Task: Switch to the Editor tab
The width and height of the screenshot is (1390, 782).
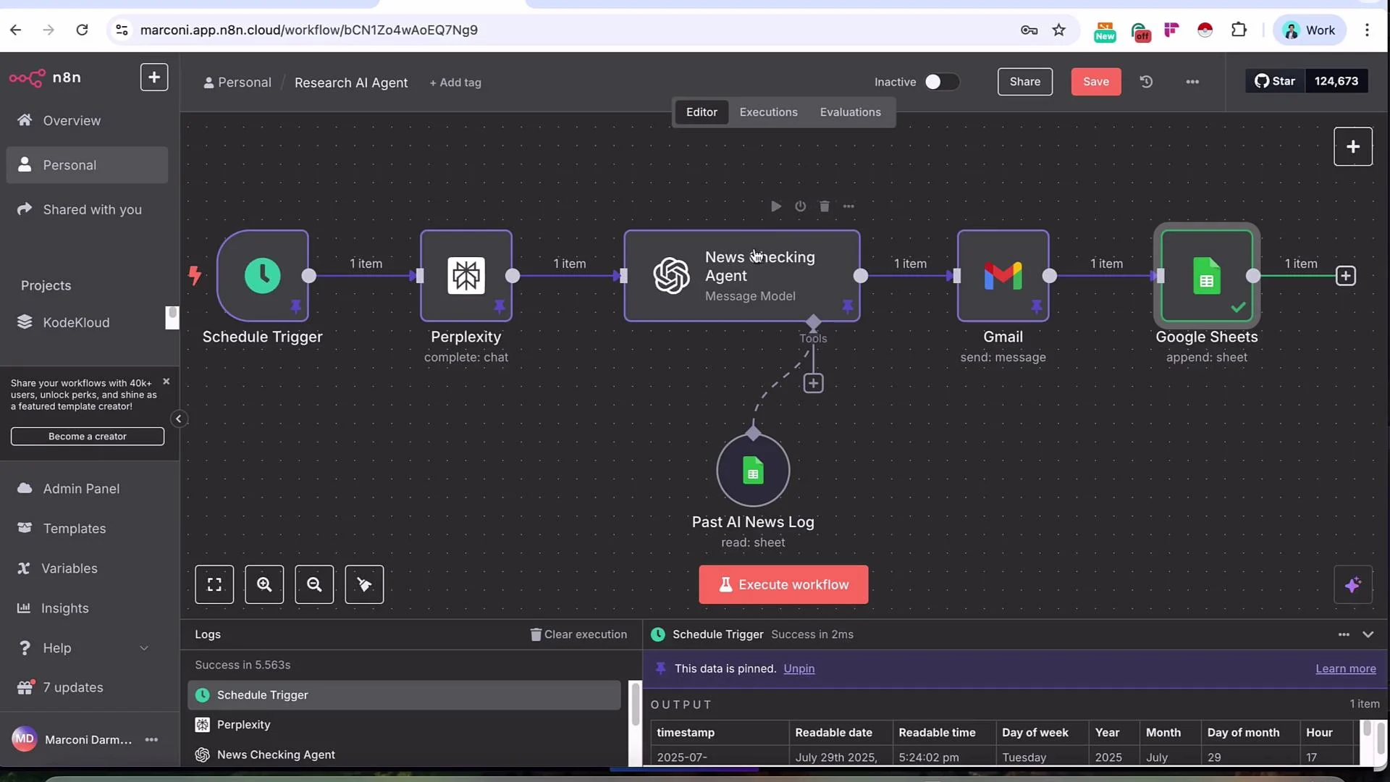Action: click(x=702, y=112)
